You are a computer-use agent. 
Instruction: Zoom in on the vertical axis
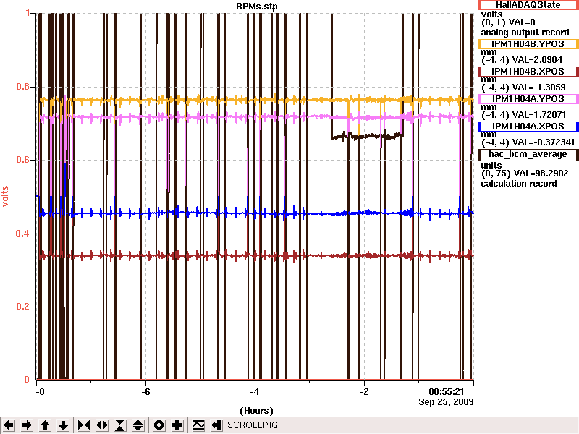pyautogui.click(x=120, y=425)
